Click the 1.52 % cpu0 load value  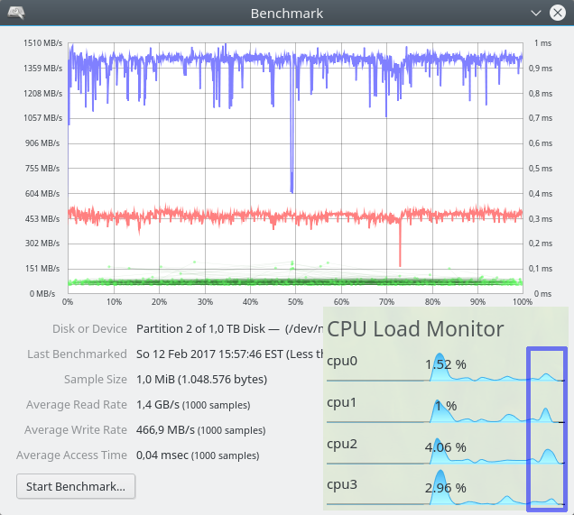[446, 364]
